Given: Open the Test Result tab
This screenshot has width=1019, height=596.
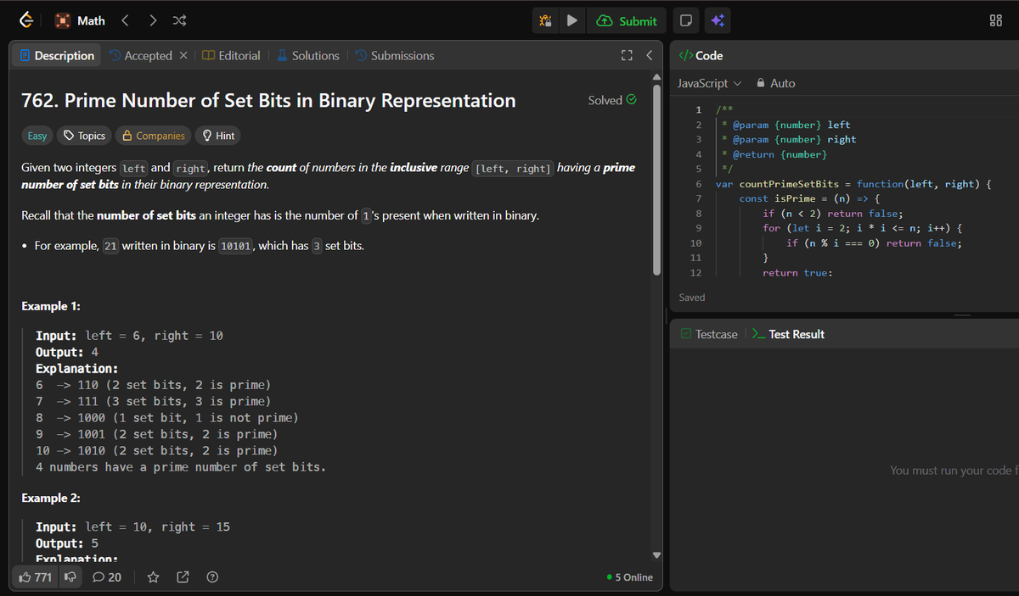Looking at the screenshot, I should (x=789, y=334).
